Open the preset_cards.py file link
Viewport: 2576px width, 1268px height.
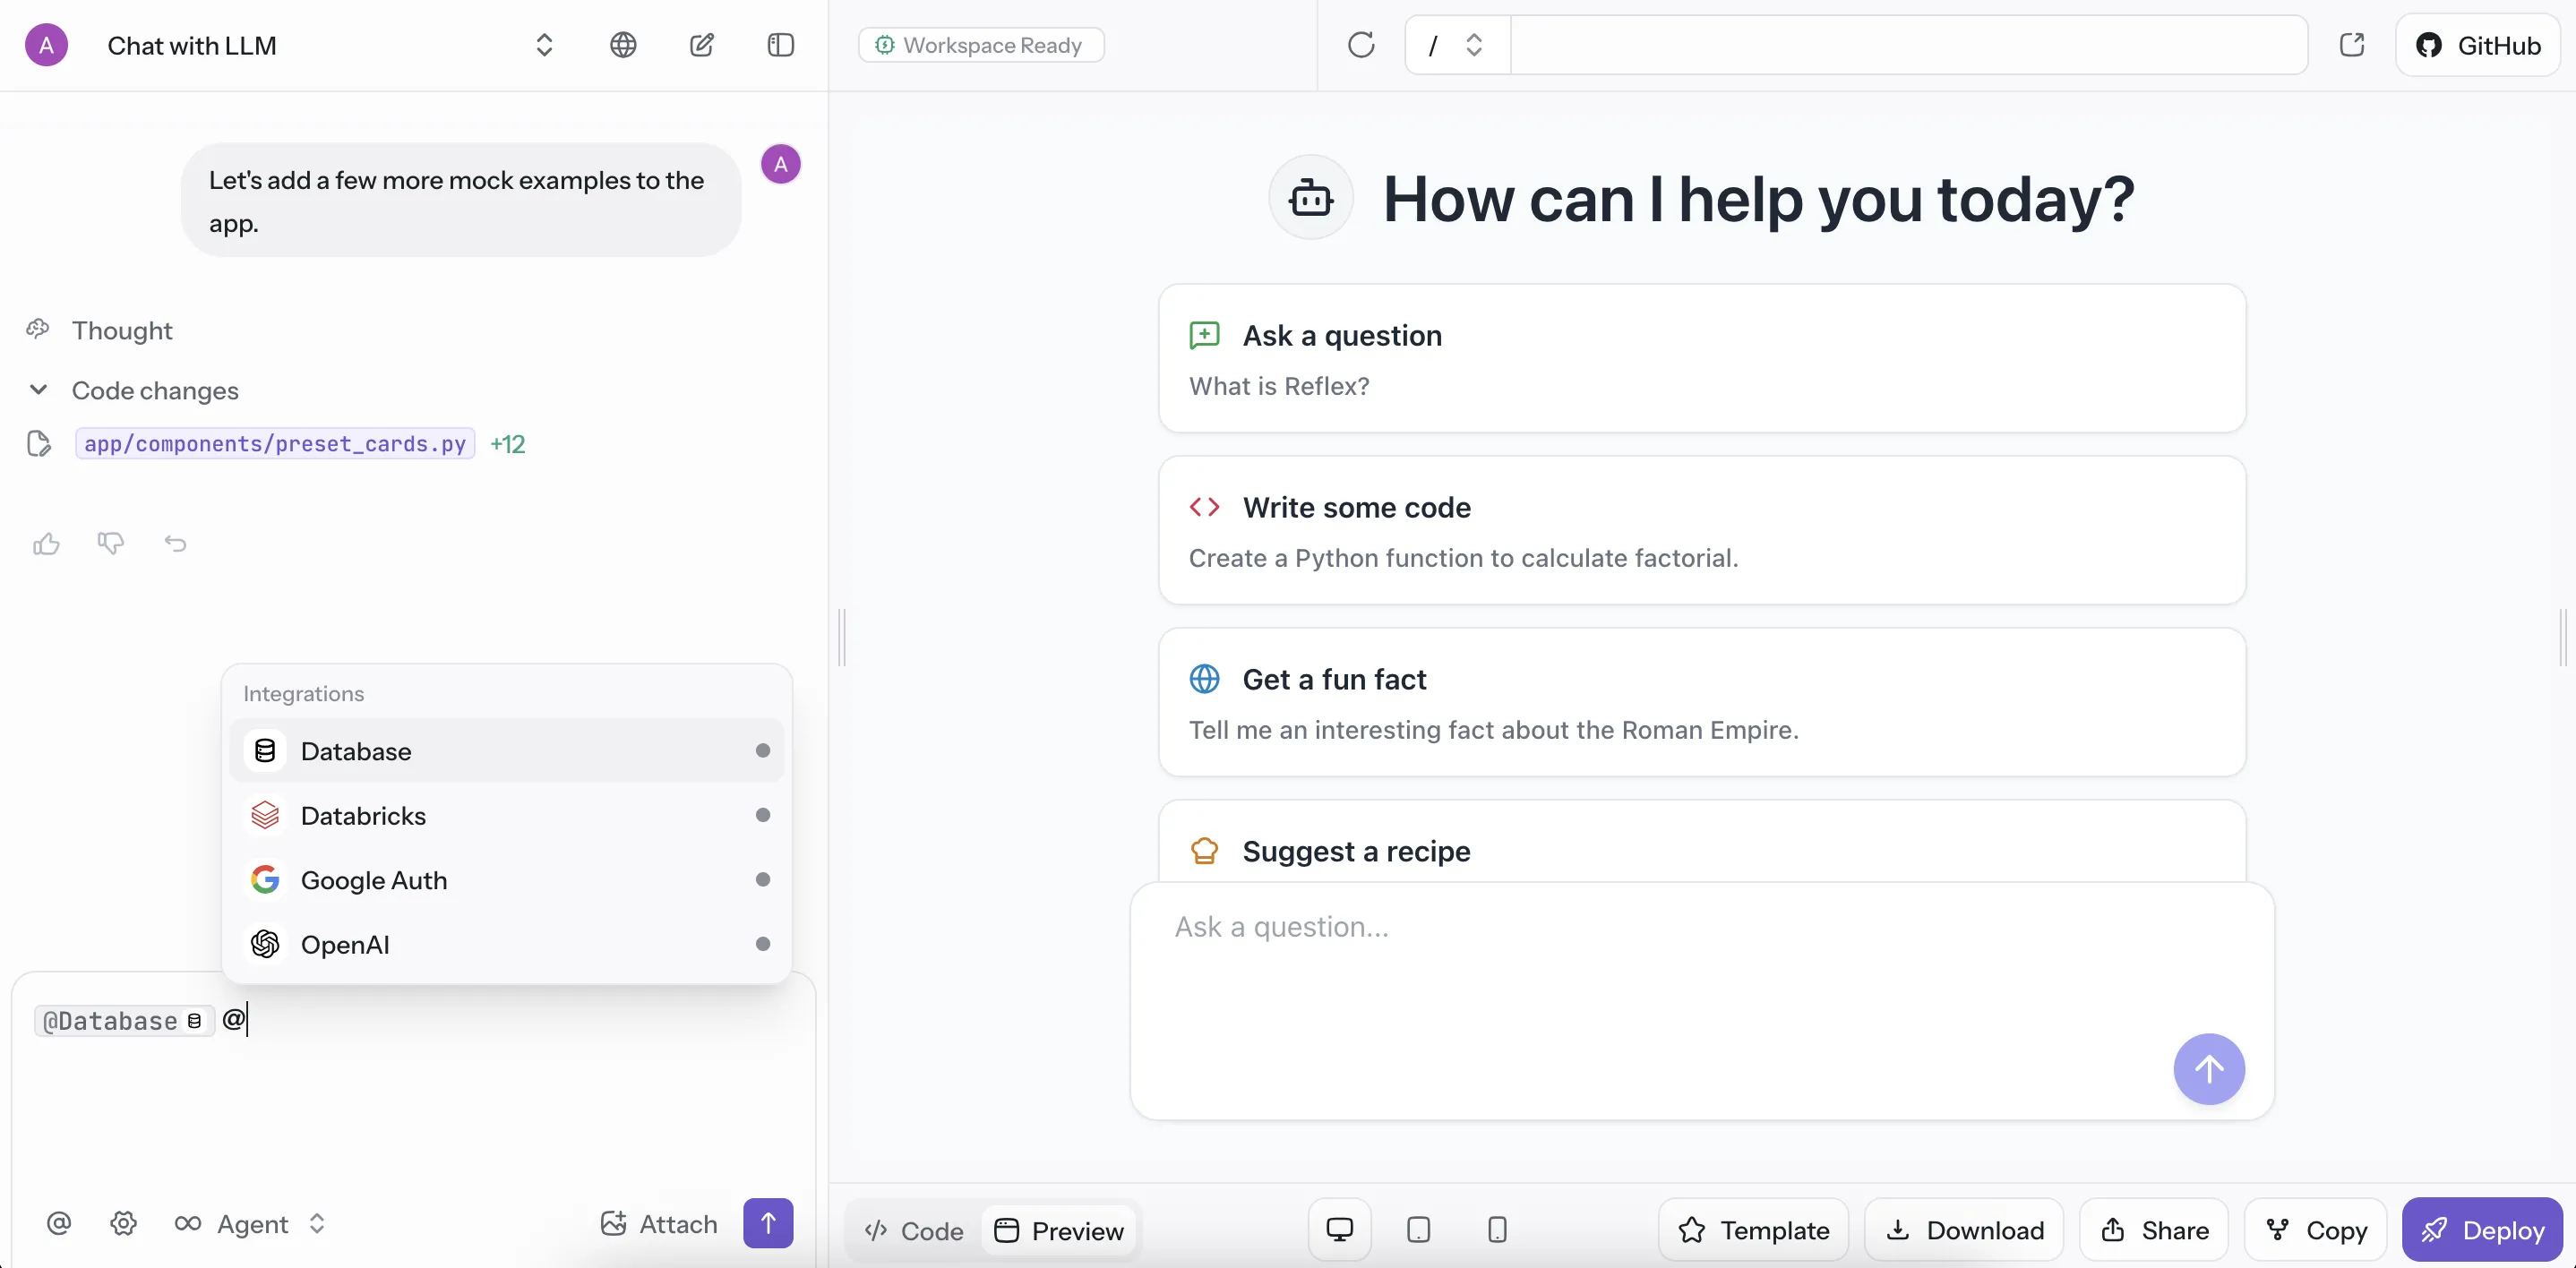(275, 443)
